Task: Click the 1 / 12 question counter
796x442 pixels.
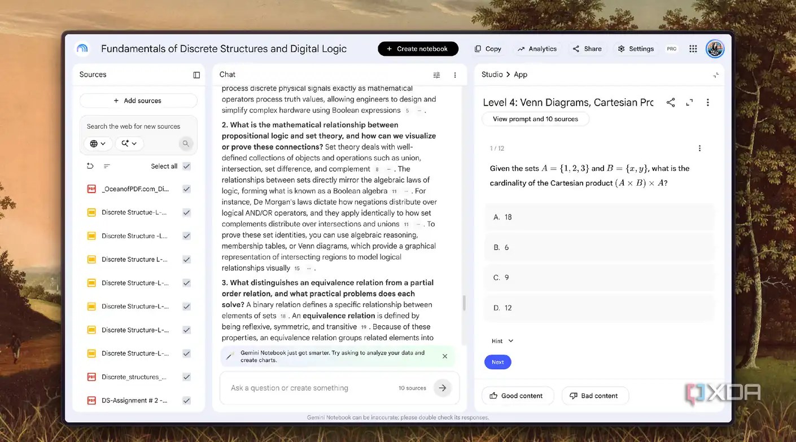Action: pyautogui.click(x=497, y=148)
